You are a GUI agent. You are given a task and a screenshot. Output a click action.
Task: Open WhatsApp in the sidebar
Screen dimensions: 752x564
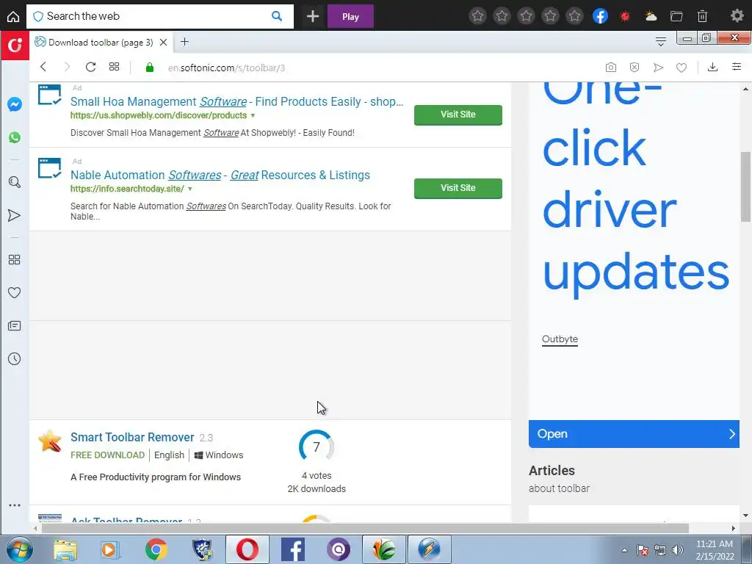tap(15, 137)
